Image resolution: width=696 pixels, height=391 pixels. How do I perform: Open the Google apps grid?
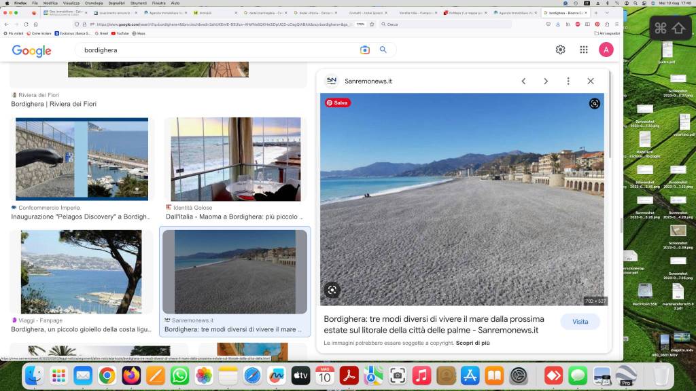pos(583,50)
